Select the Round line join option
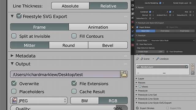This screenshot has width=196, height=110. 68,45
